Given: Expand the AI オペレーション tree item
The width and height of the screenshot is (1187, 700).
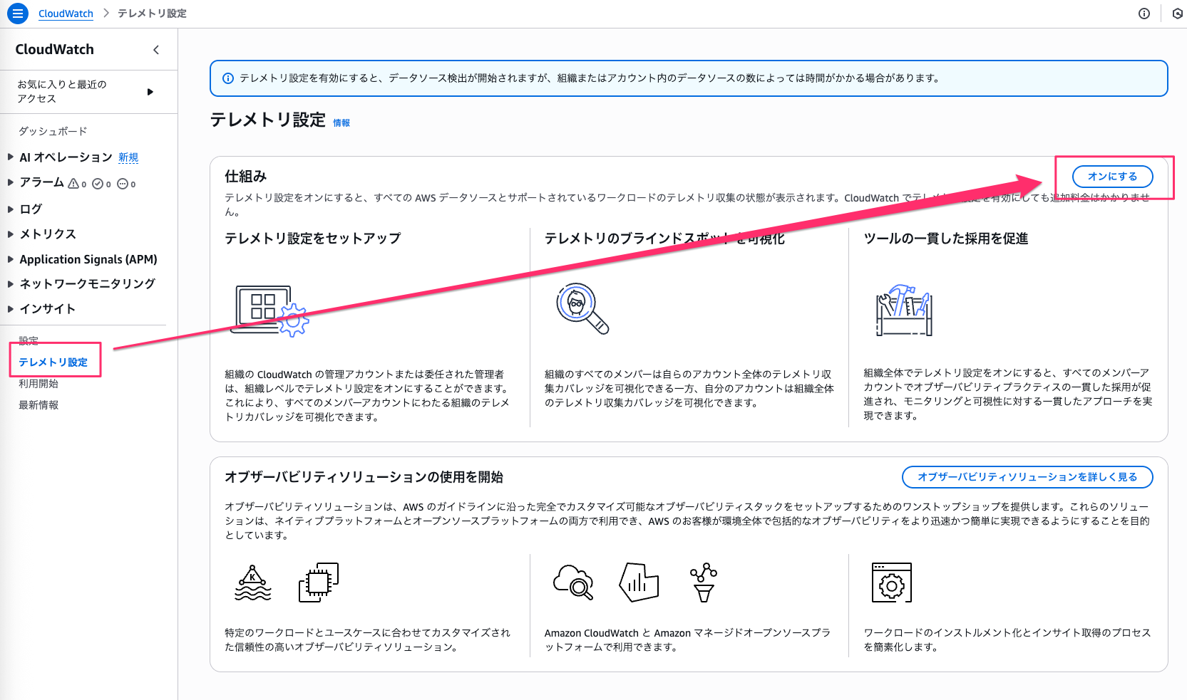Looking at the screenshot, I should point(11,157).
